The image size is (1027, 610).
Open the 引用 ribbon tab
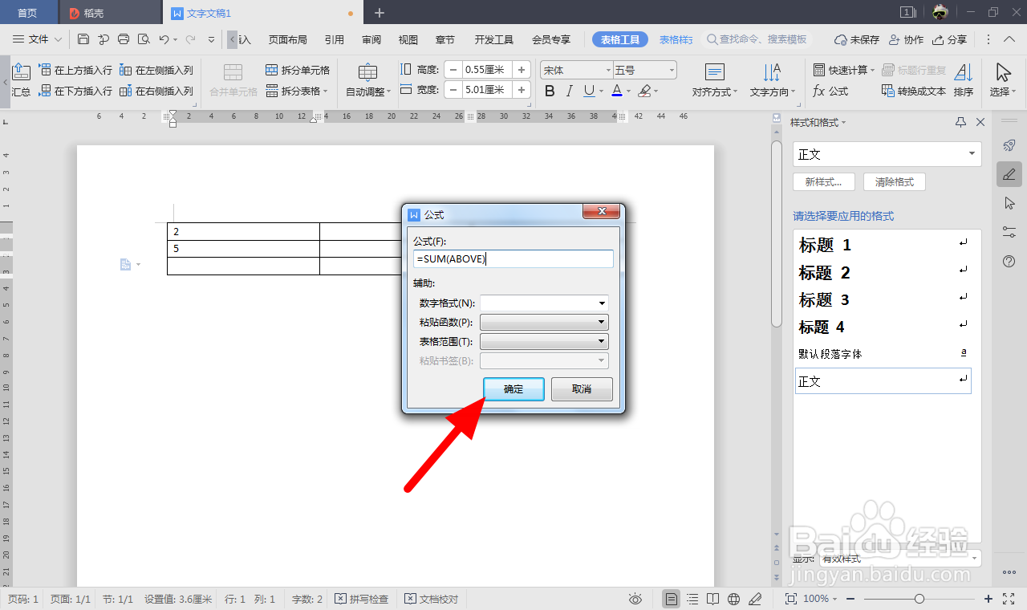pyautogui.click(x=335, y=39)
